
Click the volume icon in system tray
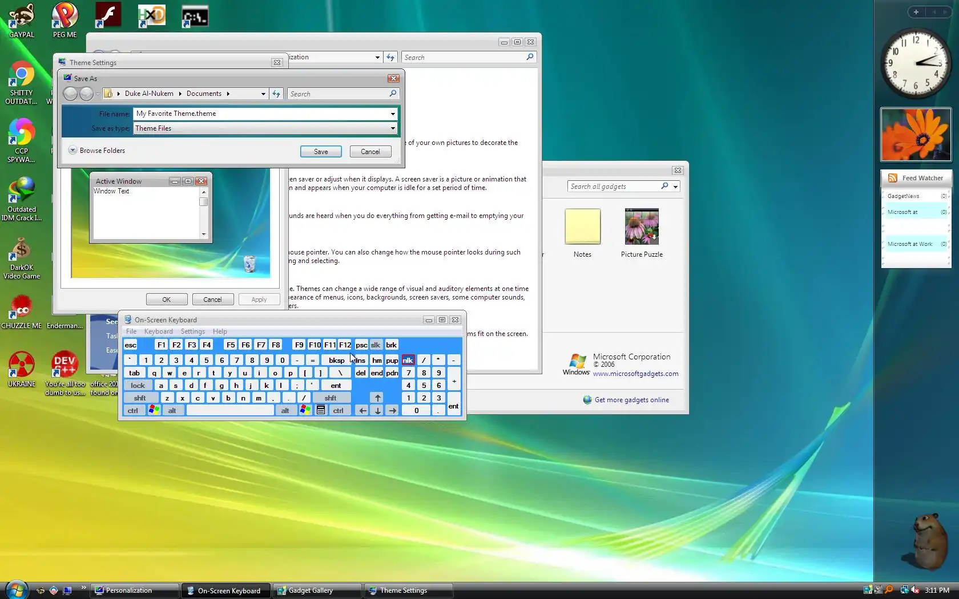(x=915, y=590)
